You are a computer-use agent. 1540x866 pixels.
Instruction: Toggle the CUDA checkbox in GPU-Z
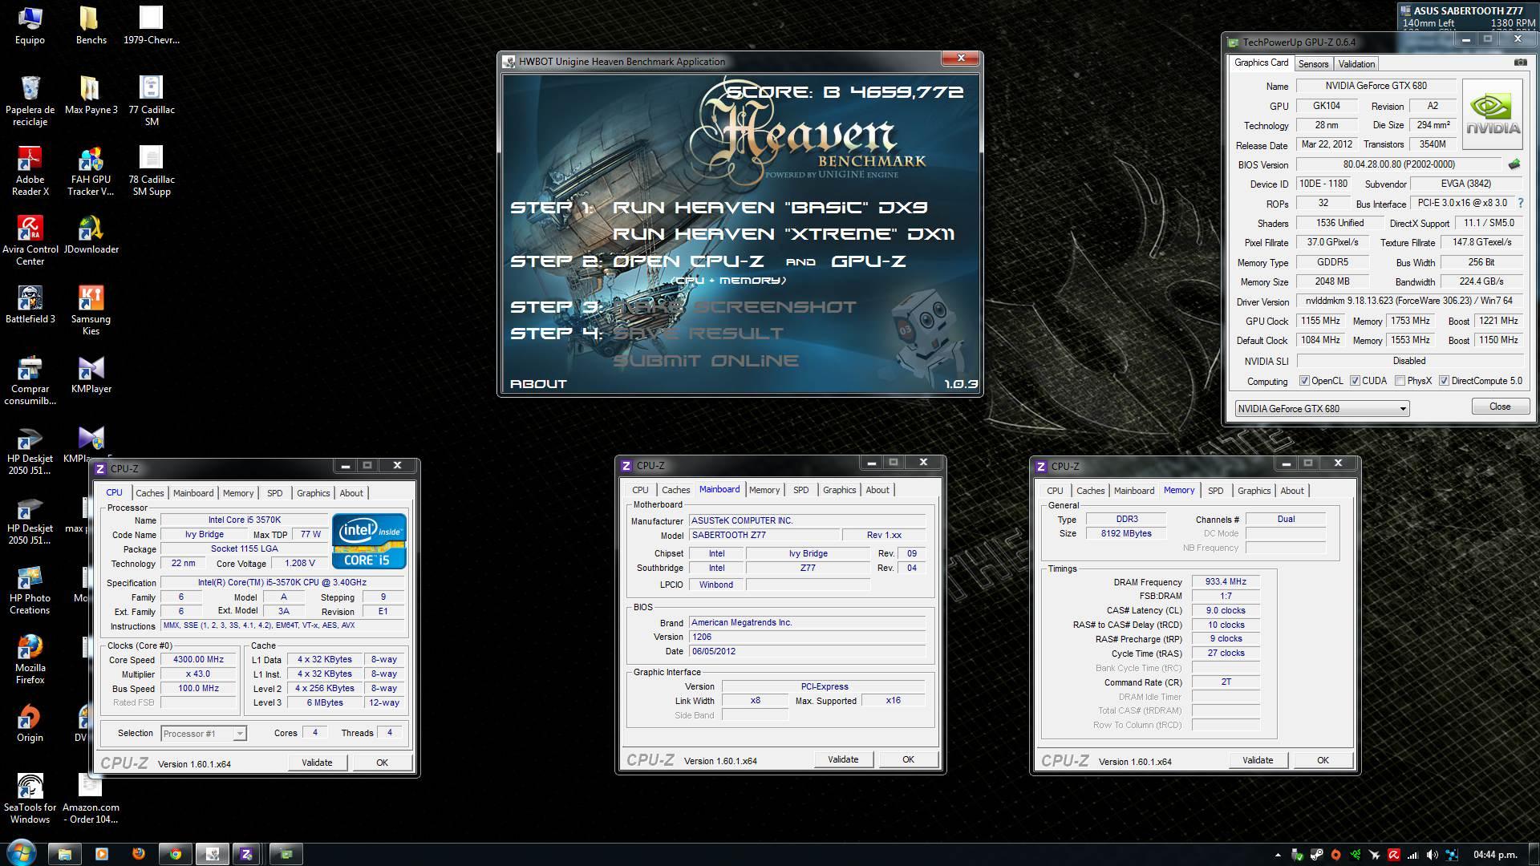point(1355,381)
